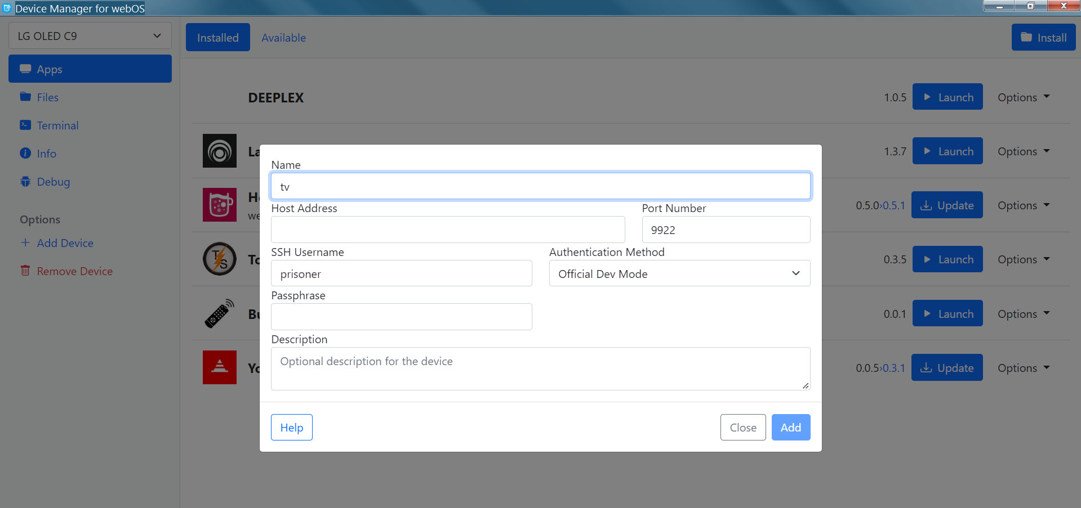This screenshot has height=508, width=1081.
Task: Click the Terminal icon in sidebar
Action: [25, 125]
